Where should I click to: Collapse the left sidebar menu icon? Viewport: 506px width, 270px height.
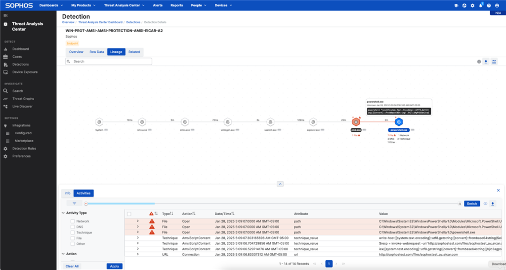click(5, 15)
